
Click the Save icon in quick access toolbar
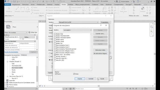pos(14,1)
